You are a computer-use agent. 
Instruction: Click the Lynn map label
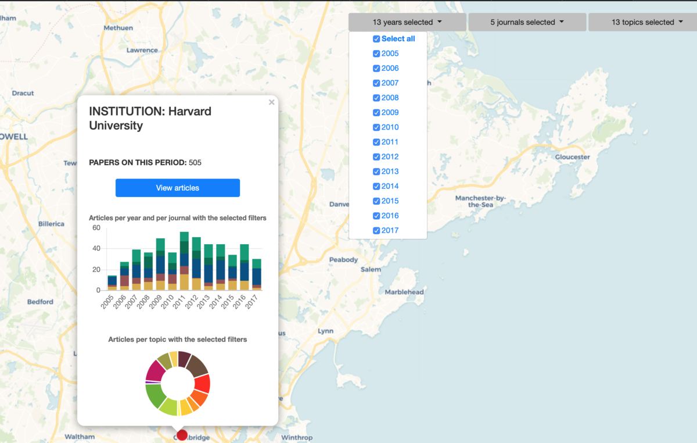coord(326,331)
